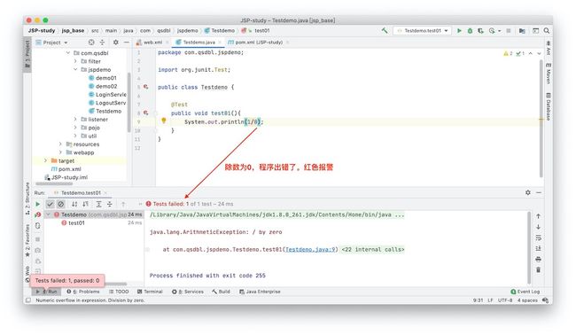The width and height of the screenshot is (576, 335).
Task: Expand all test nodes in the Run panel
Action: click(99, 204)
